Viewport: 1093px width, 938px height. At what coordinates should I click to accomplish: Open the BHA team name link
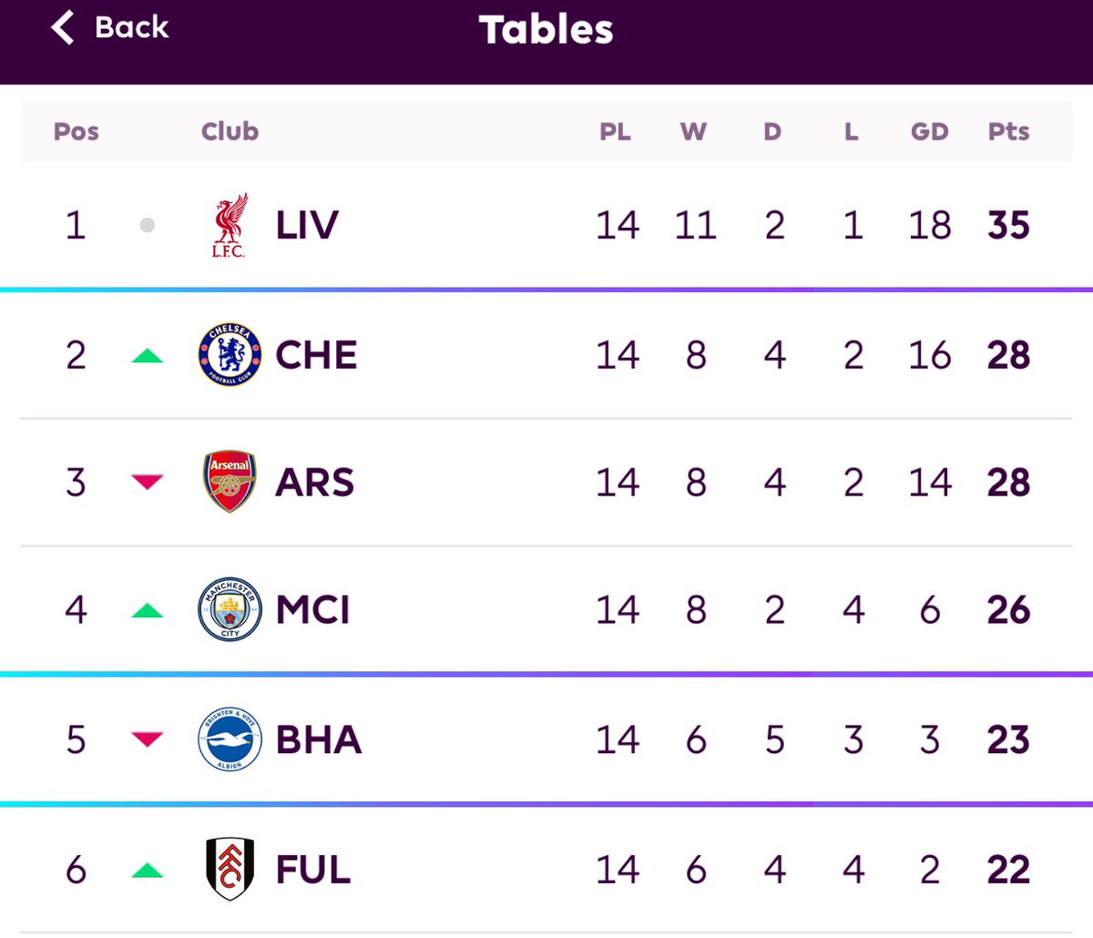[x=319, y=739]
